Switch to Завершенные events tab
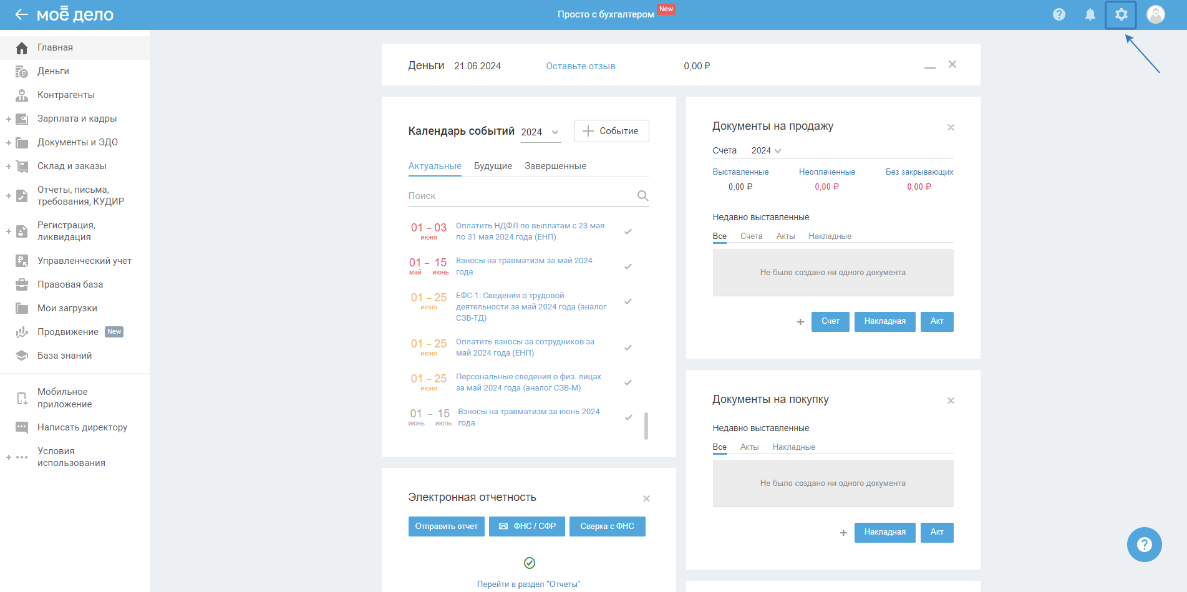 click(x=555, y=166)
